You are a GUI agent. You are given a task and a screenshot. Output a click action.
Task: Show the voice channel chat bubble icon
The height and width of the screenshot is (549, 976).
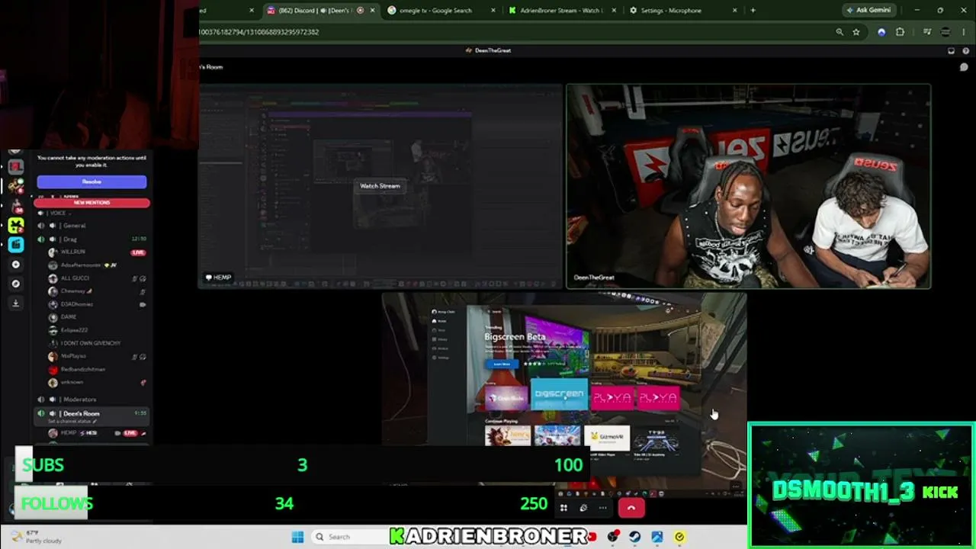(964, 67)
